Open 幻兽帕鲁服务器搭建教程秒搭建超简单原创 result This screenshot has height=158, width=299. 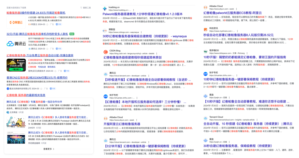[x=133, y=57]
